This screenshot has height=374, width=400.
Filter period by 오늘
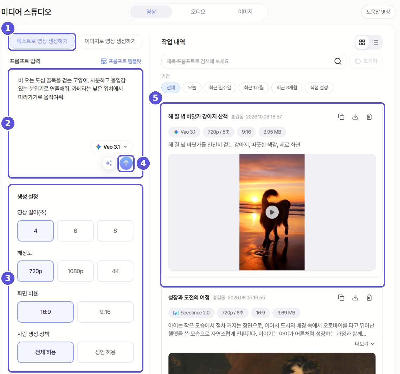point(192,88)
